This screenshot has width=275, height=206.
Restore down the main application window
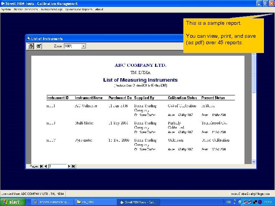[265, 3]
